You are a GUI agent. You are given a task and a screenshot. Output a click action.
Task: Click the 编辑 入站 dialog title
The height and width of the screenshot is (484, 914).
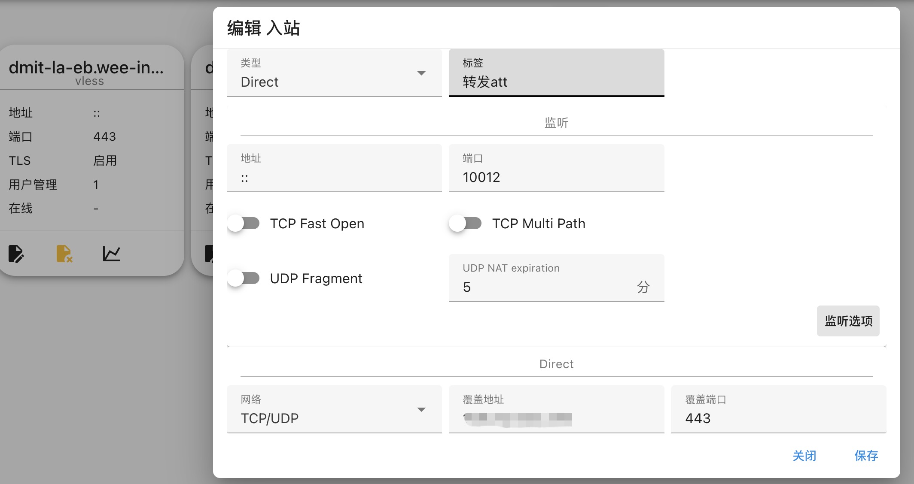pos(263,27)
